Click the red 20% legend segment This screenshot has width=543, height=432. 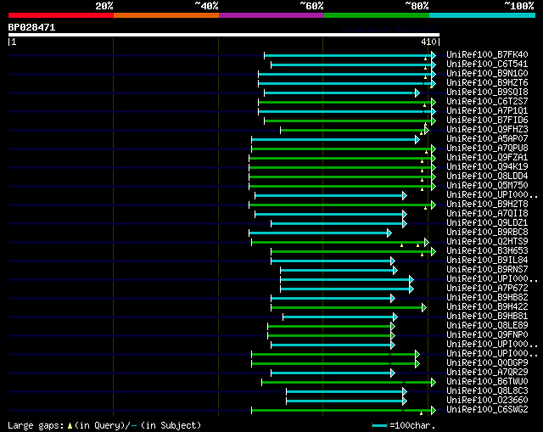[60, 15]
